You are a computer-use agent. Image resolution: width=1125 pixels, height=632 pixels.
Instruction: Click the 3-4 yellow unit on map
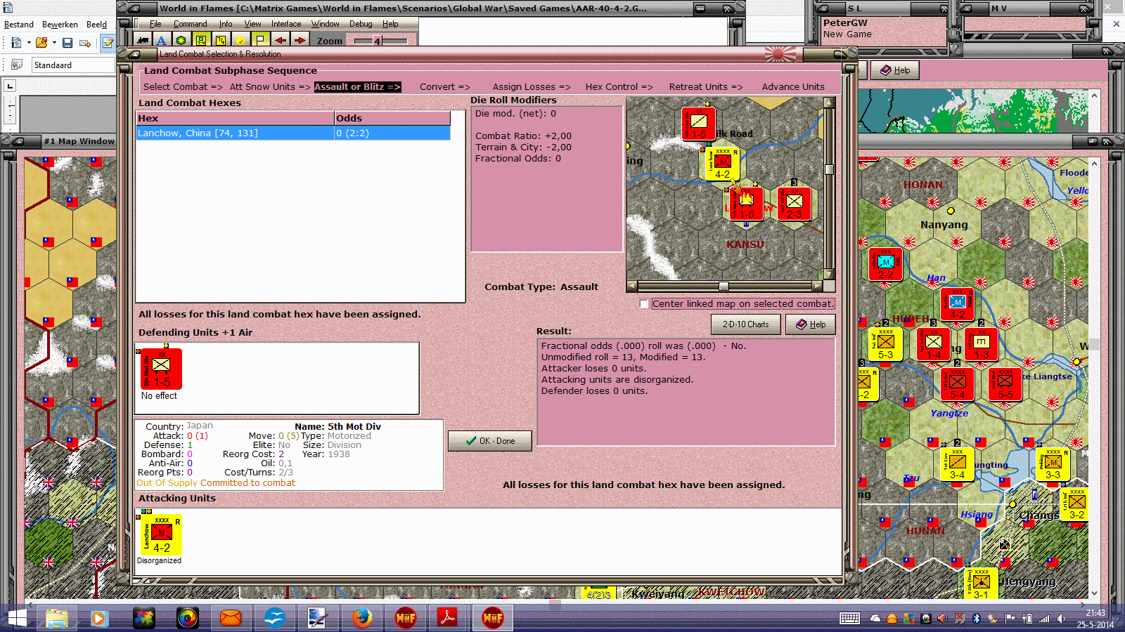pyautogui.click(x=957, y=464)
